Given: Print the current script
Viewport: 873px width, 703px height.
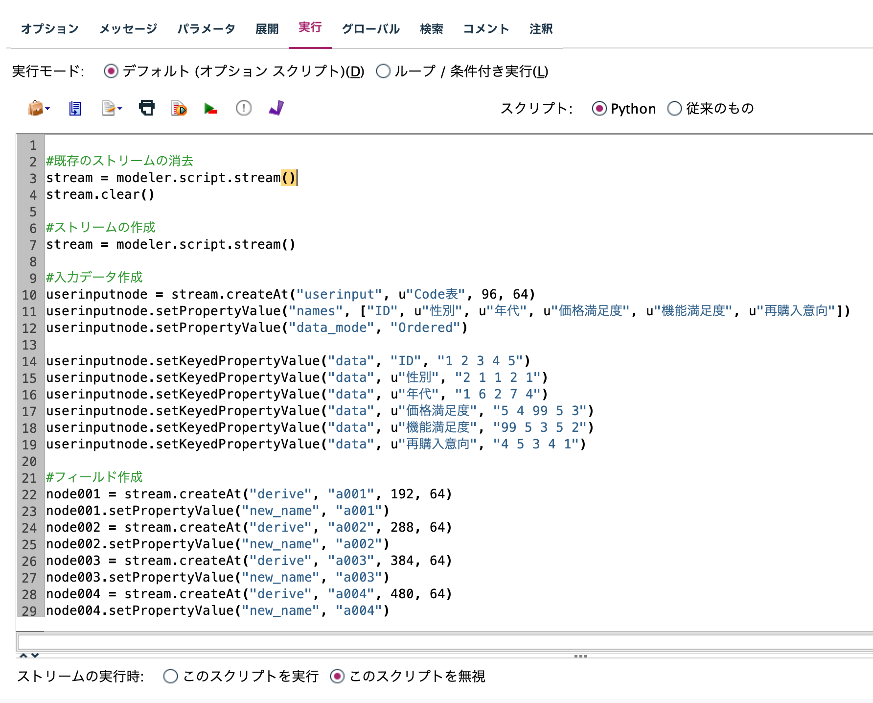Looking at the screenshot, I should (147, 108).
